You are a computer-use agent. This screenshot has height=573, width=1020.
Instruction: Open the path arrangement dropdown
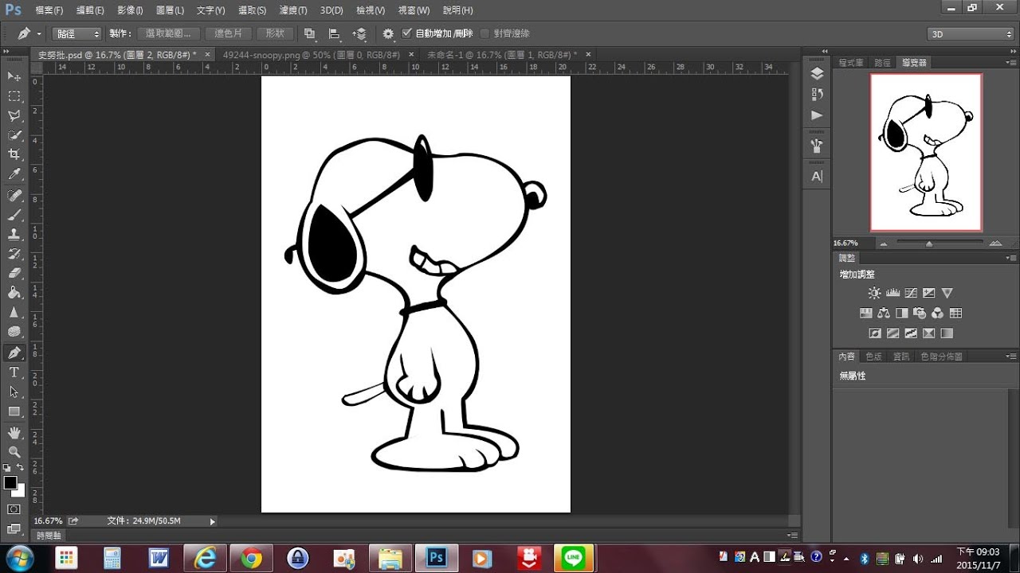tap(360, 33)
